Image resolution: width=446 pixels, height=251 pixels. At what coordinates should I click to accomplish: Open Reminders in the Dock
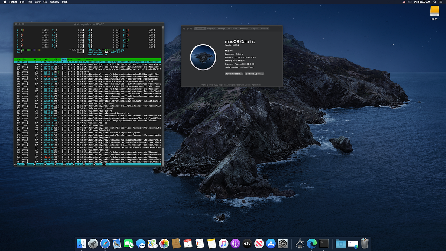pos(200,244)
